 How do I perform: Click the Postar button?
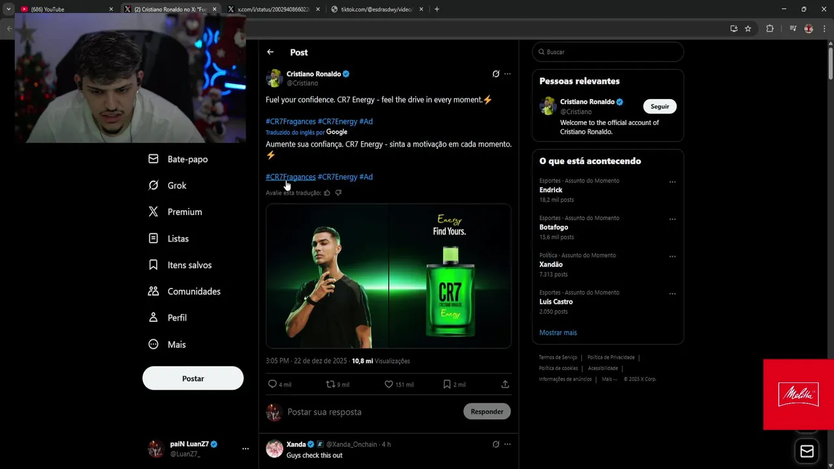(193, 378)
